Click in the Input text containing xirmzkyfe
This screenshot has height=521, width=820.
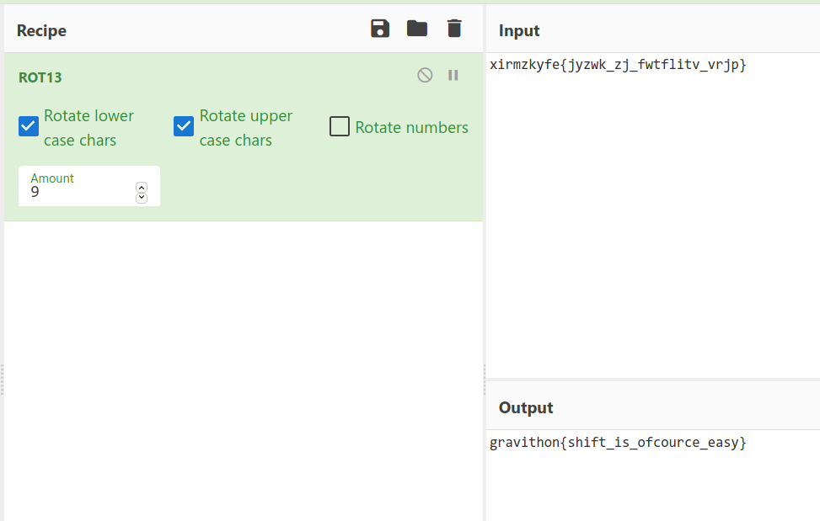point(618,65)
